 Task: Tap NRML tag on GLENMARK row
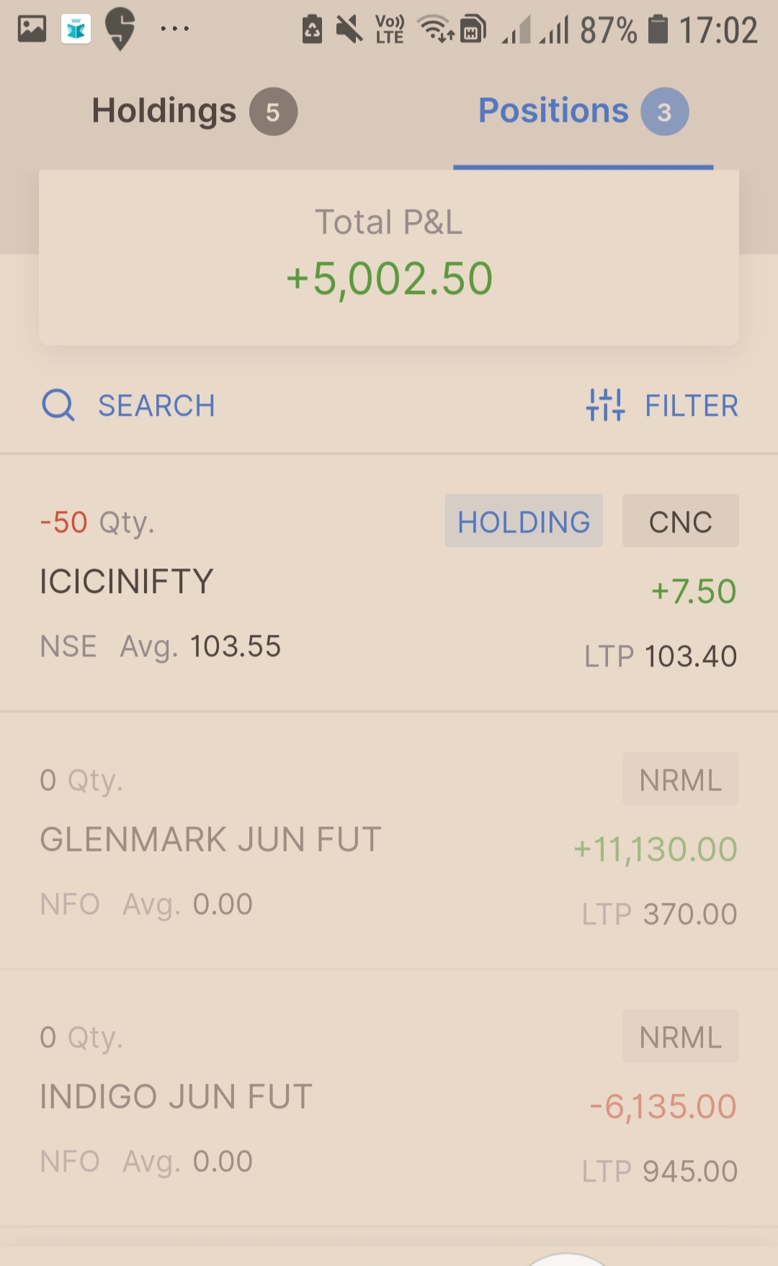680,779
